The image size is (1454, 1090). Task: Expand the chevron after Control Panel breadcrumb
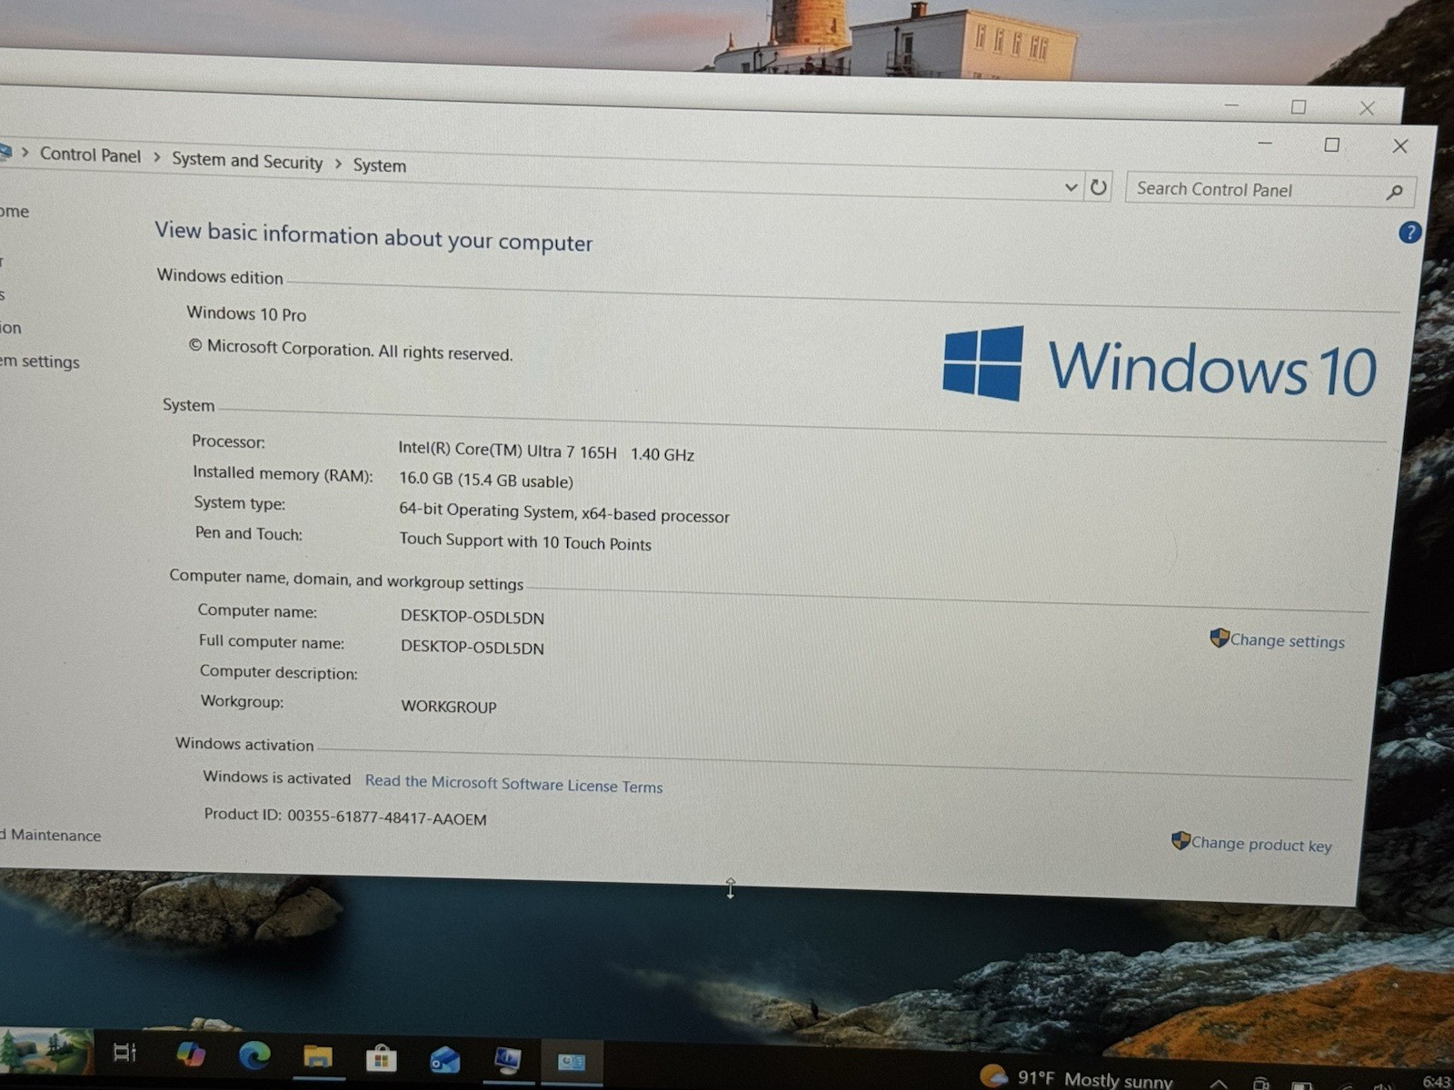(156, 157)
